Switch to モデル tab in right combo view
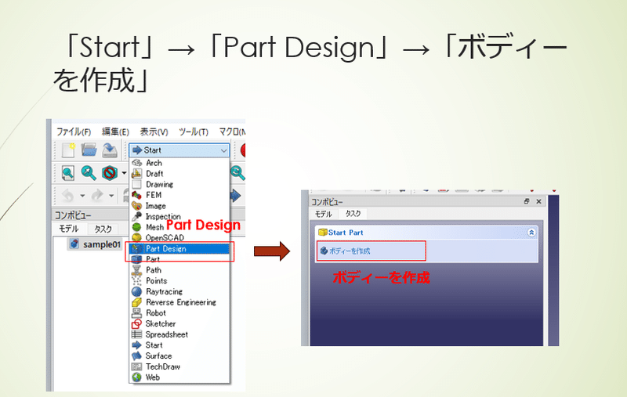 [x=324, y=214]
